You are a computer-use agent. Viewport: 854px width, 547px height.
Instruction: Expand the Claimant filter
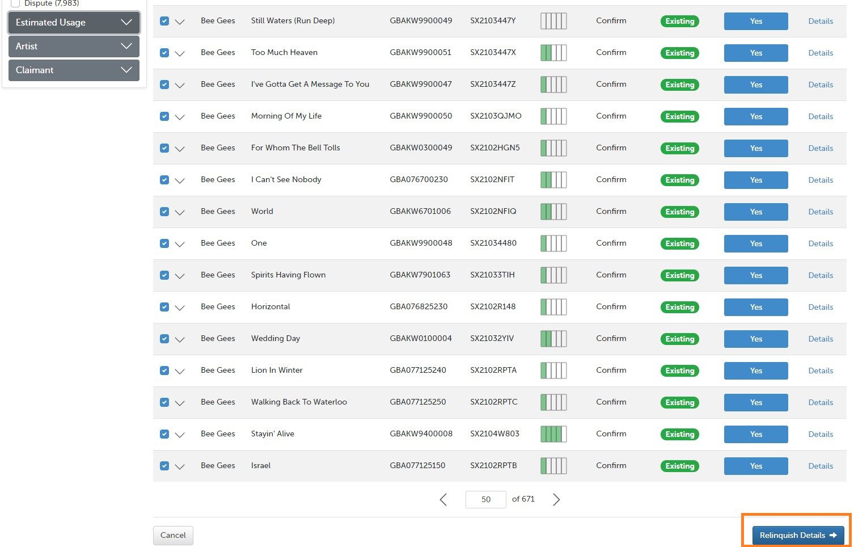pos(74,70)
